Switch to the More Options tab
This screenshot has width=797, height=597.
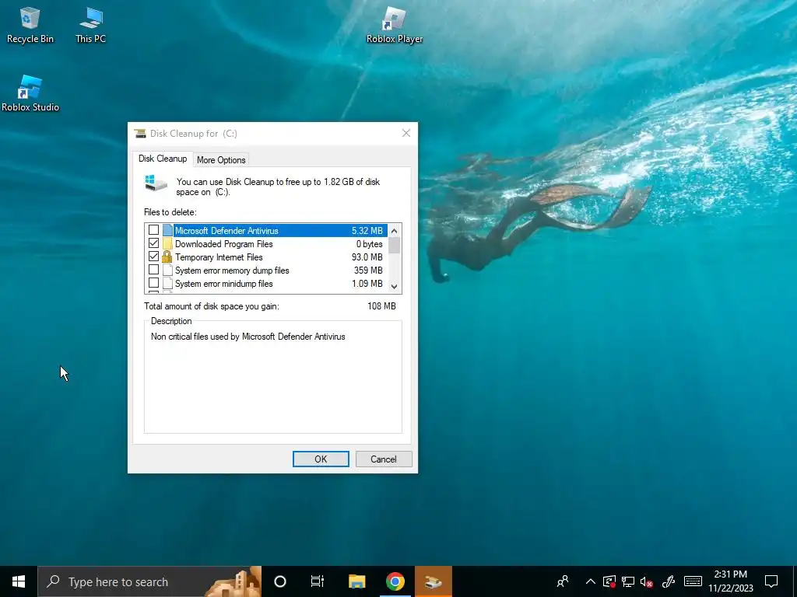[221, 160]
